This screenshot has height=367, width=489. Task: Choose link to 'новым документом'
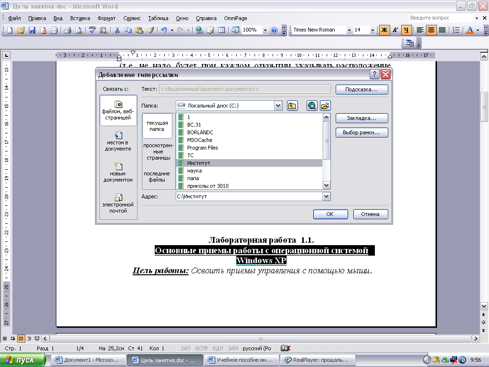click(x=118, y=172)
